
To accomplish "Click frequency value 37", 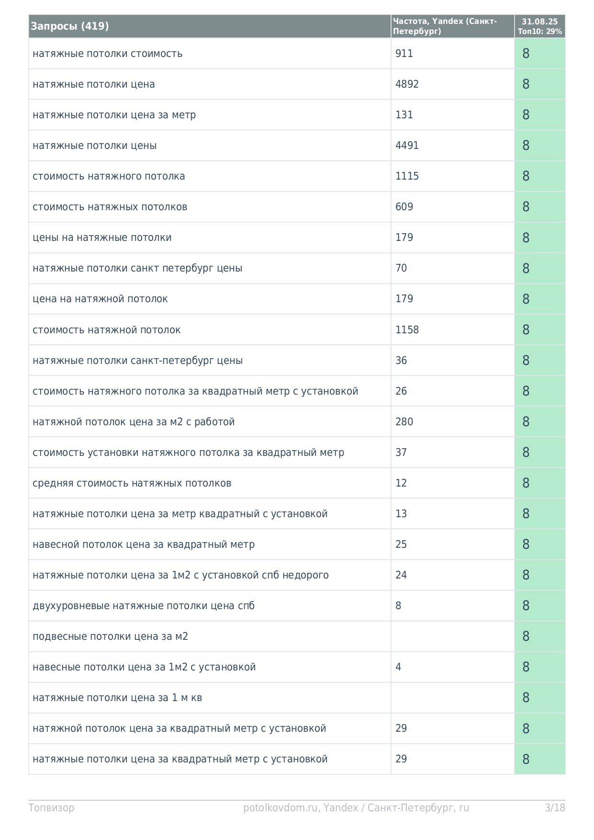I will point(401,453).
